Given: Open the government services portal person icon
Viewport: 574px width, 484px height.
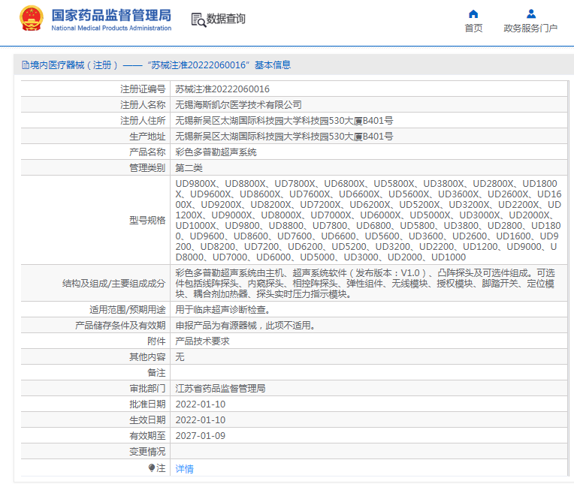Looking at the screenshot, I should pos(531,14).
